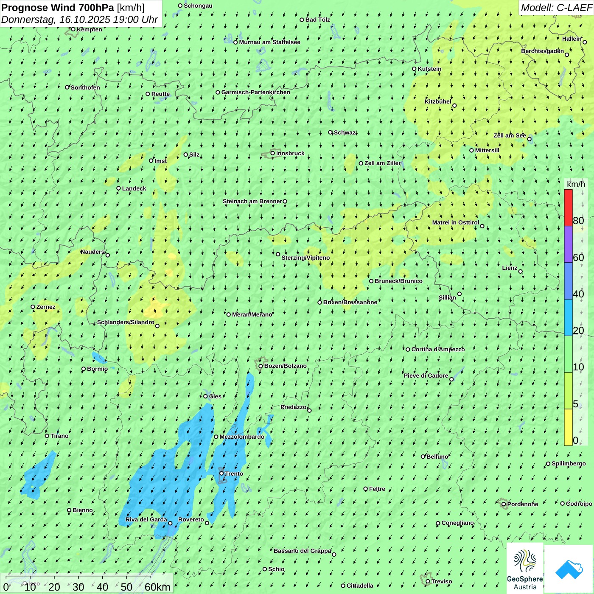This screenshot has width=594, height=594.
Task: Select the yellow 0-5 legend segment
Action: coord(568,427)
